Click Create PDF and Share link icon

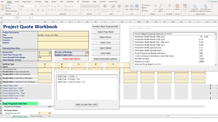point(195,6)
